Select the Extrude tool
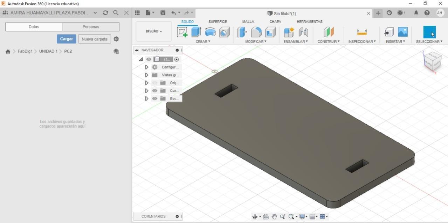 pos(196,32)
